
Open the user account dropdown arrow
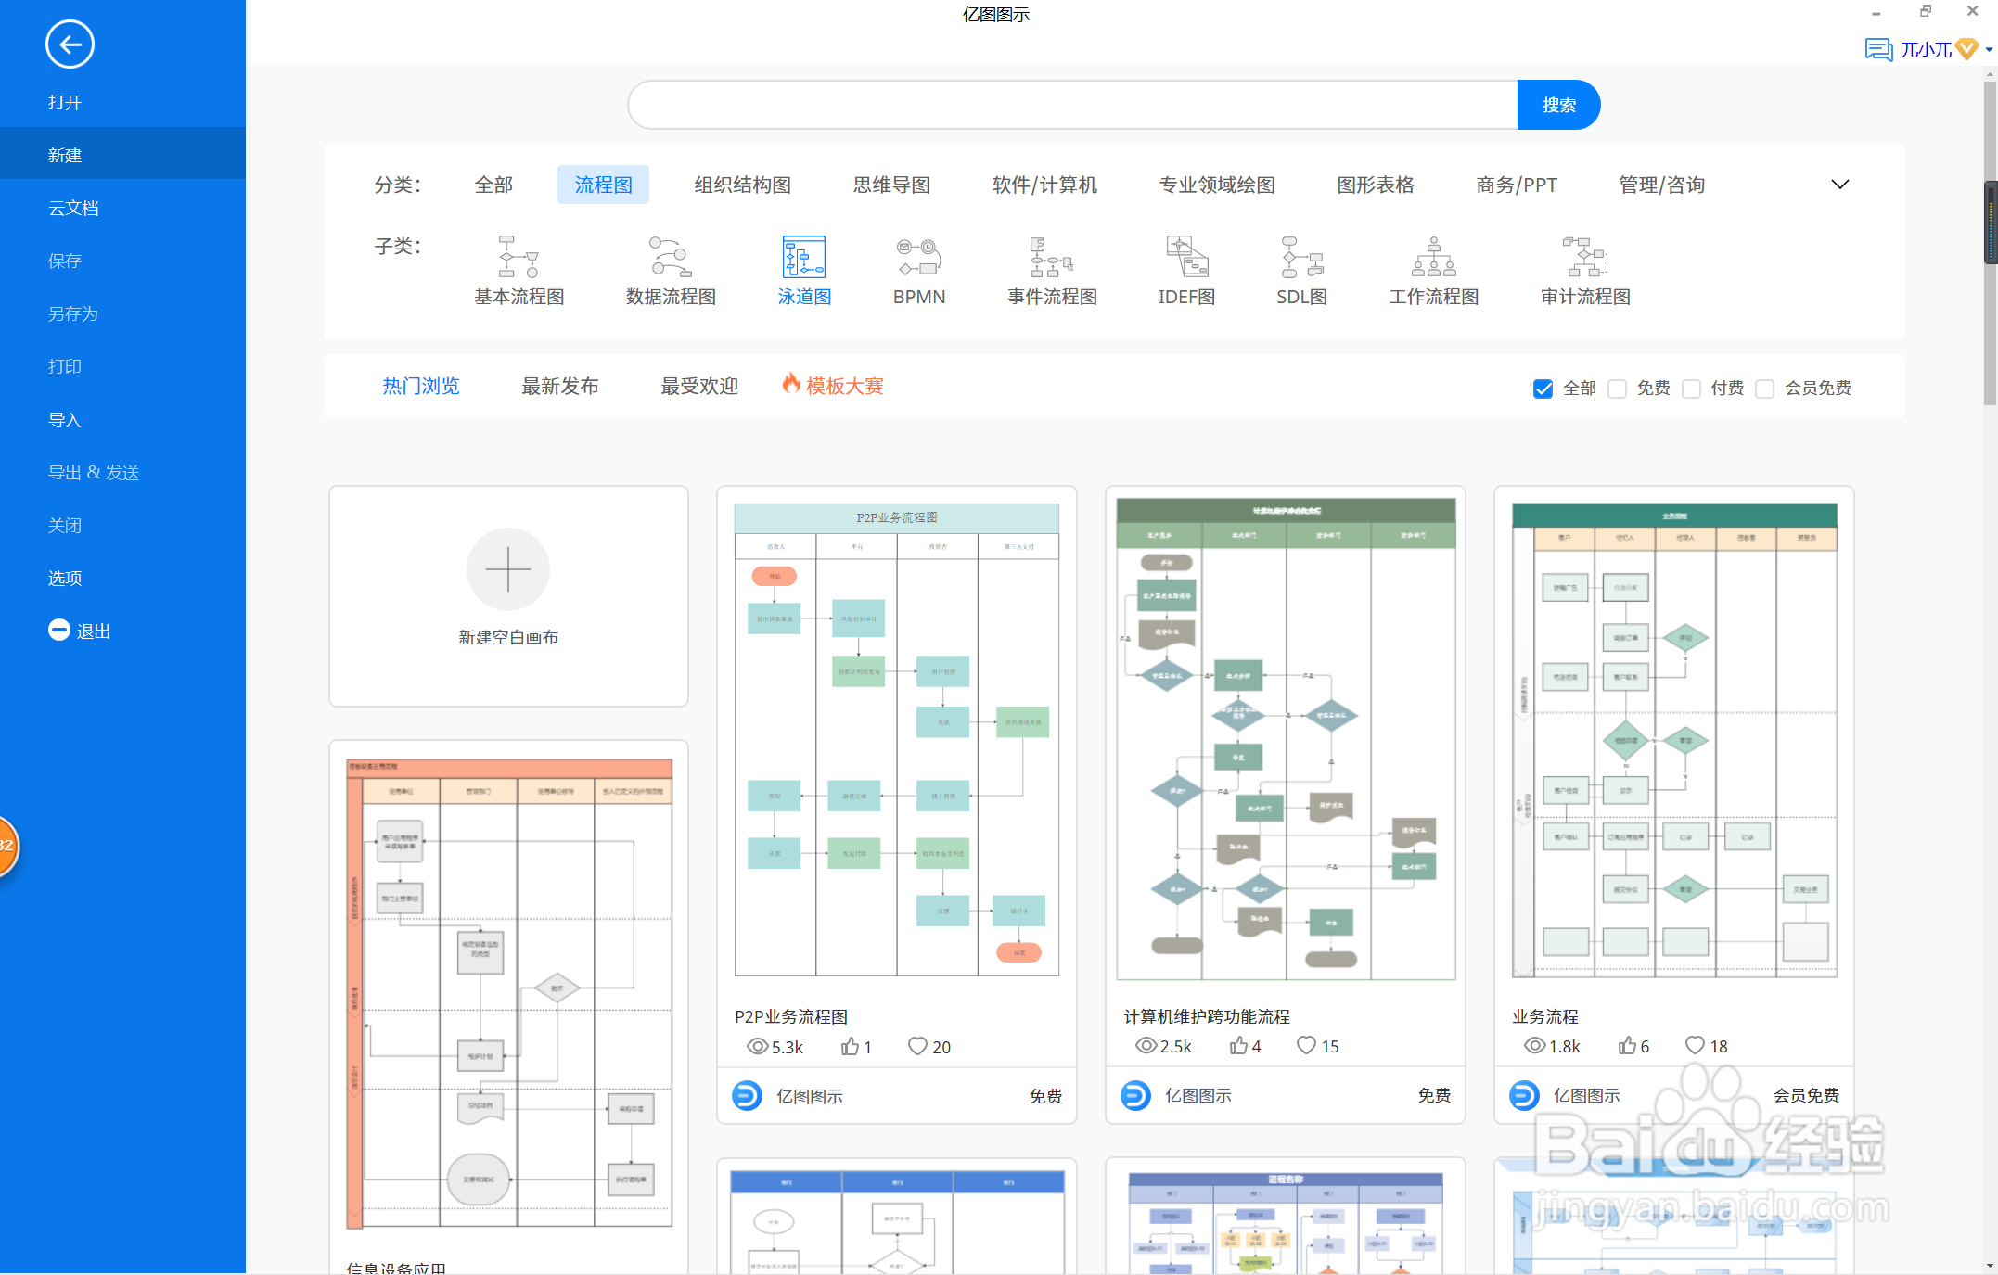(1989, 50)
